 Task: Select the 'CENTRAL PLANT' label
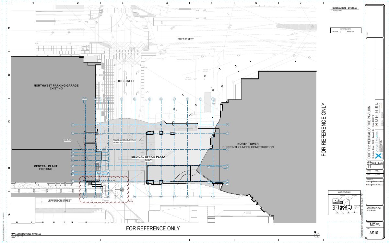click(46, 166)
